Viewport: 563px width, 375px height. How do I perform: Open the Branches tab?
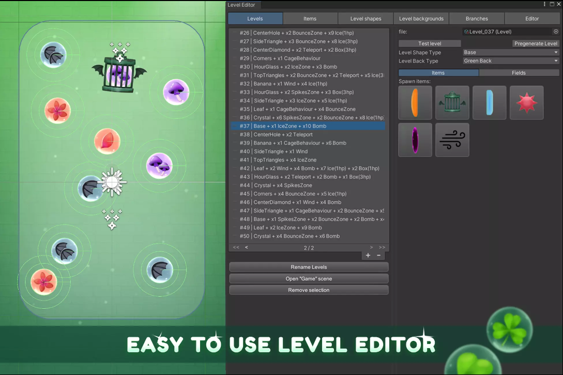[477, 19]
